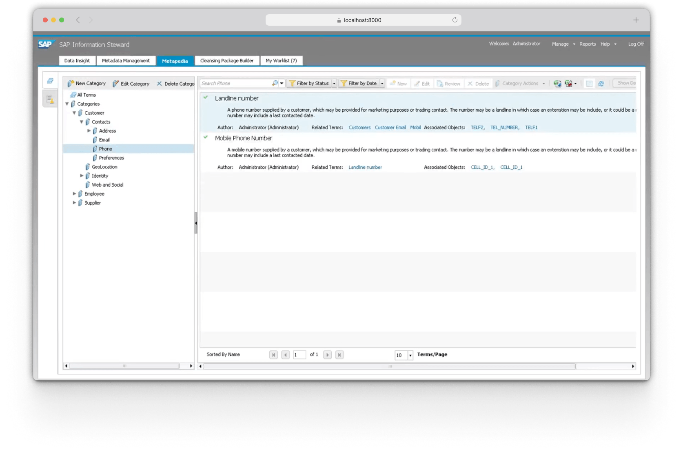Click the Edit Category pencil icon
The width and height of the screenshot is (683, 454).
115,83
